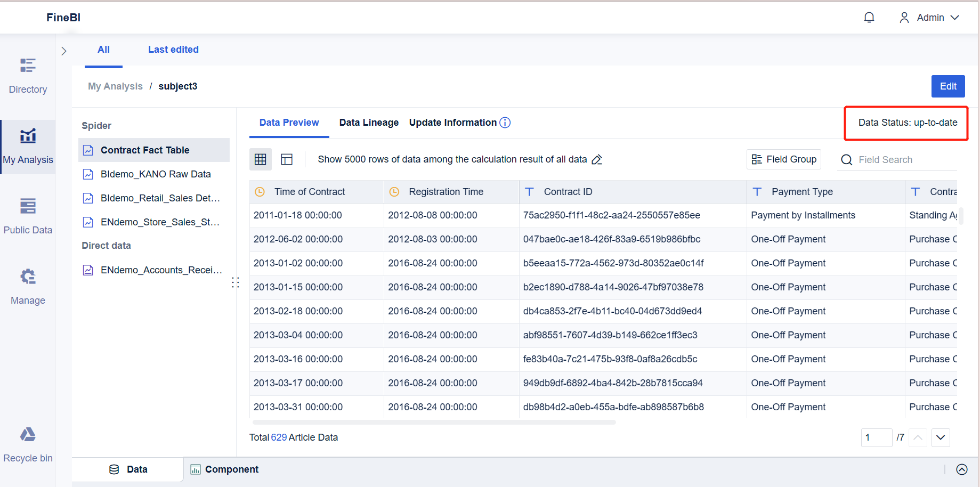
Task: Open the Manage settings panel
Action: click(x=27, y=286)
